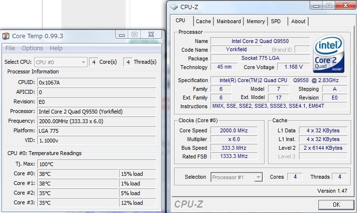Click the Ext. Model value 17
This screenshot has width=357, height=213.
tap(279, 98)
